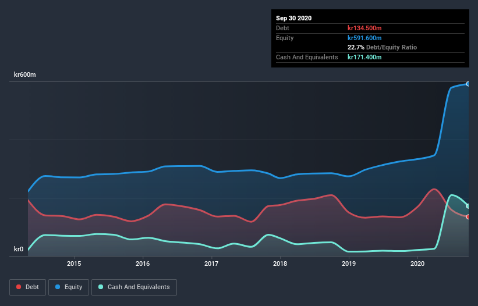Select the Cash endpoint marker on chart
This screenshot has width=478, height=306.
[x=468, y=206]
